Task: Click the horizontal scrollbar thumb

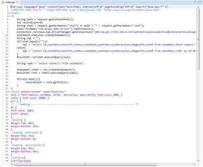Action: (85, 164)
